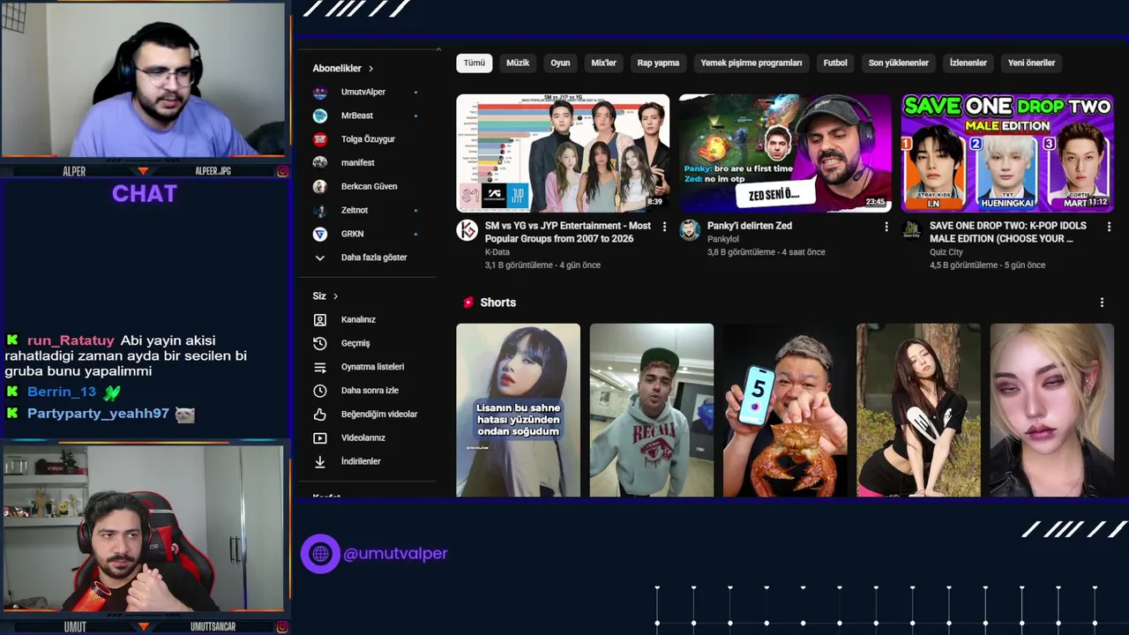Open the Lisanın bu sahne hatası short
Screen dimensions: 1129x635
[518, 410]
